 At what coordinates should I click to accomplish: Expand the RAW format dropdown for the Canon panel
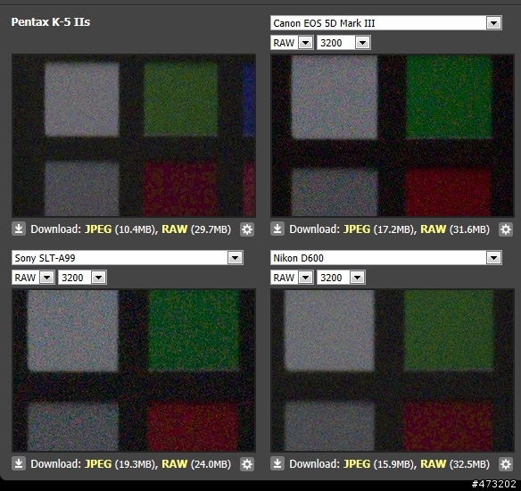[292, 43]
